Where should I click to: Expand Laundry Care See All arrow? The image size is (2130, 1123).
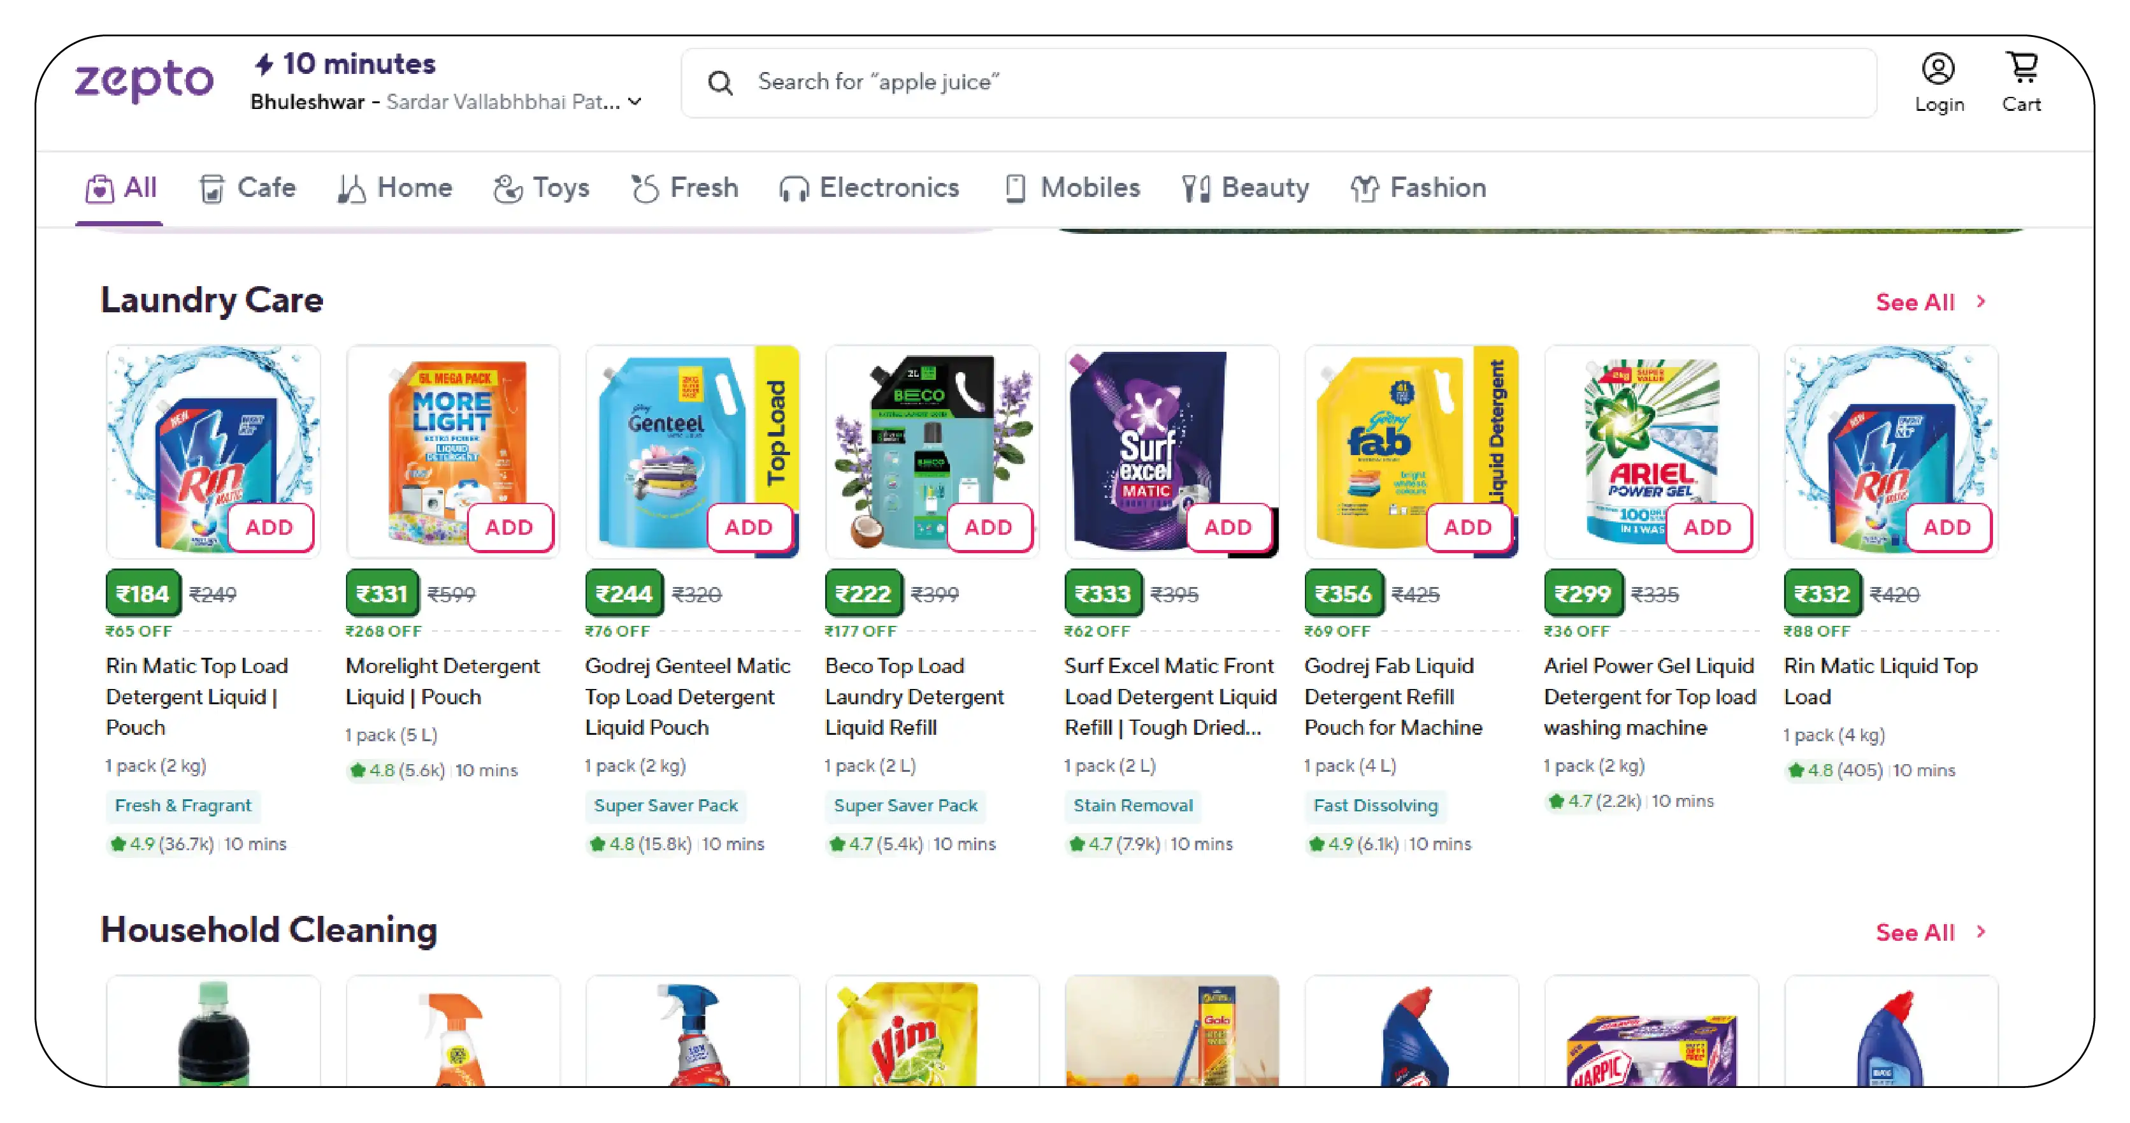point(1981,302)
